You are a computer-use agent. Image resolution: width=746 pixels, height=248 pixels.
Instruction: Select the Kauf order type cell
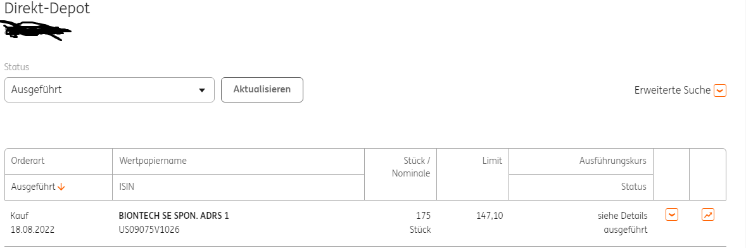[20, 216]
